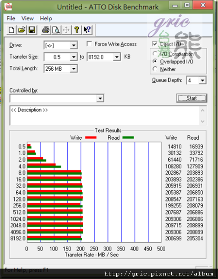The height and width of the screenshot is (279, 218).
Task: Click the ATTO application icon in title bar
Action: (8, 7)
